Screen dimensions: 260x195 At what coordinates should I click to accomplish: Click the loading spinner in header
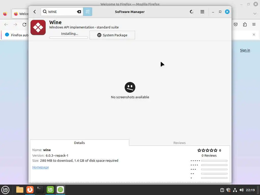point(191,12)
